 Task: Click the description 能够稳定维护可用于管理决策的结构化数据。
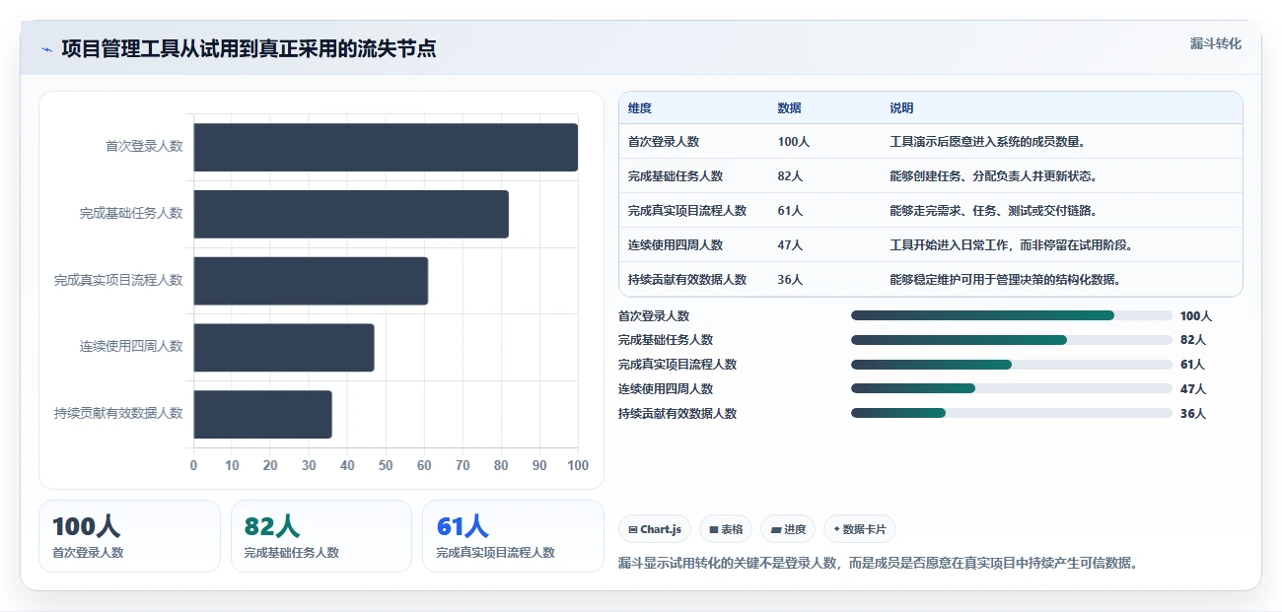coord(1005,280)
